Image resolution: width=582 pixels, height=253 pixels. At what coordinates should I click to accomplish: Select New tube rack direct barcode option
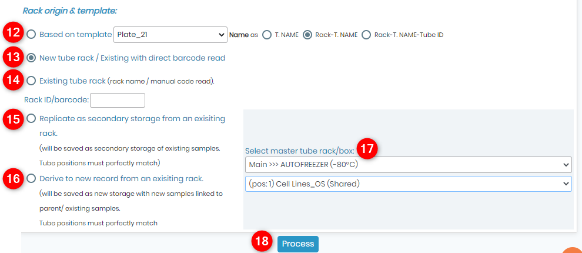coord(32,58)
